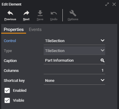119x109 pixels.
Task: Close the Edit Element panel
Action: pyautogui.click(x=114, y=4)
